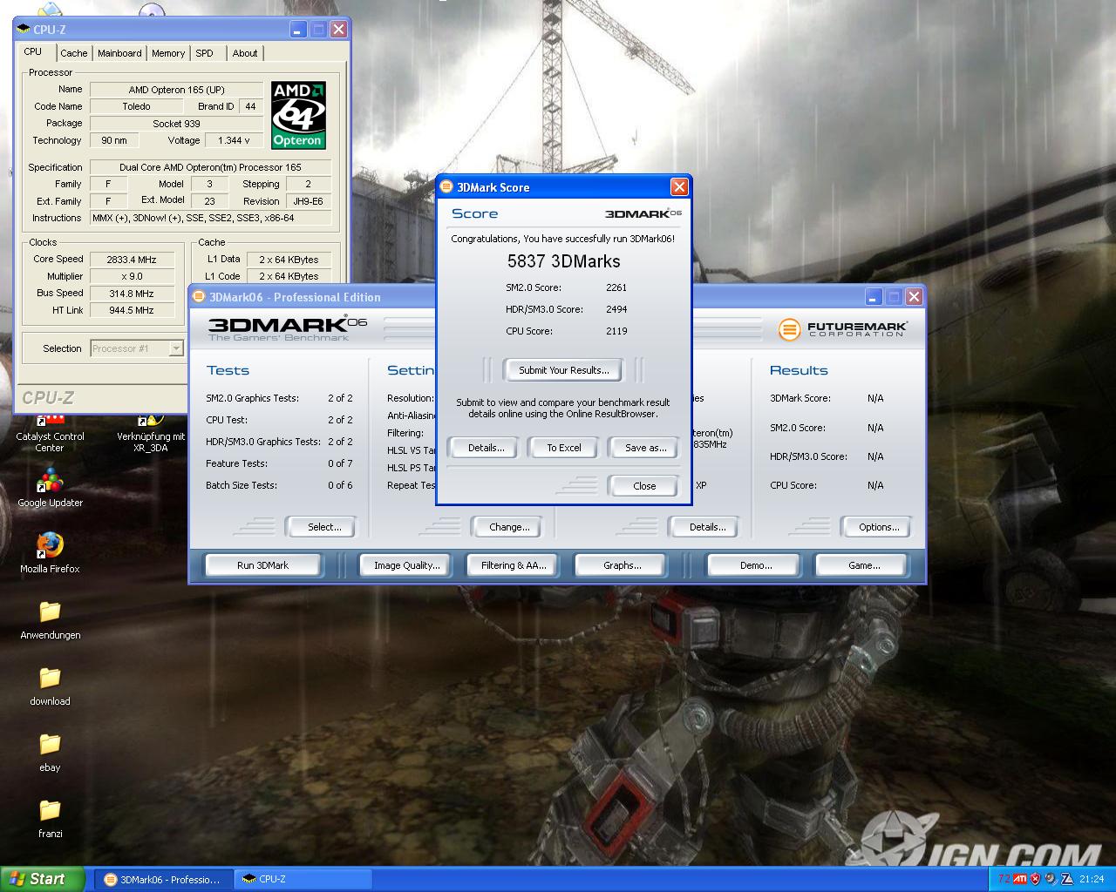1116x892 pixels.
Task: Open the Anwendungen folder
Action: pos(50,619)
